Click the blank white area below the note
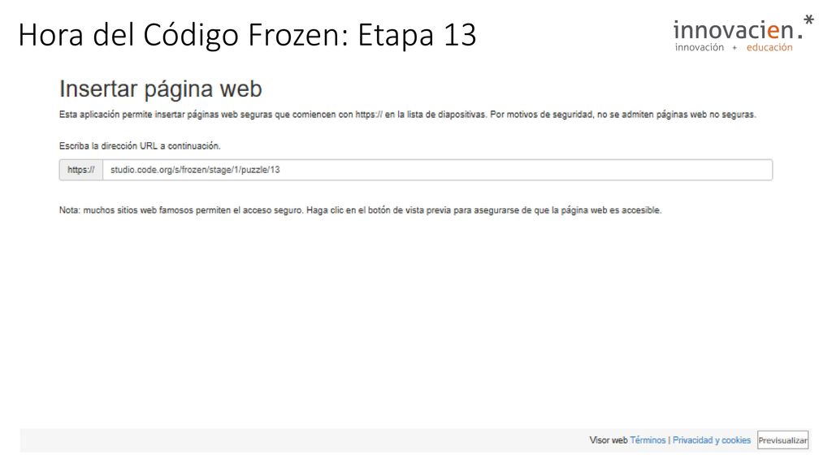The height and width of the screenshot is (468, 832). (414, 318)
